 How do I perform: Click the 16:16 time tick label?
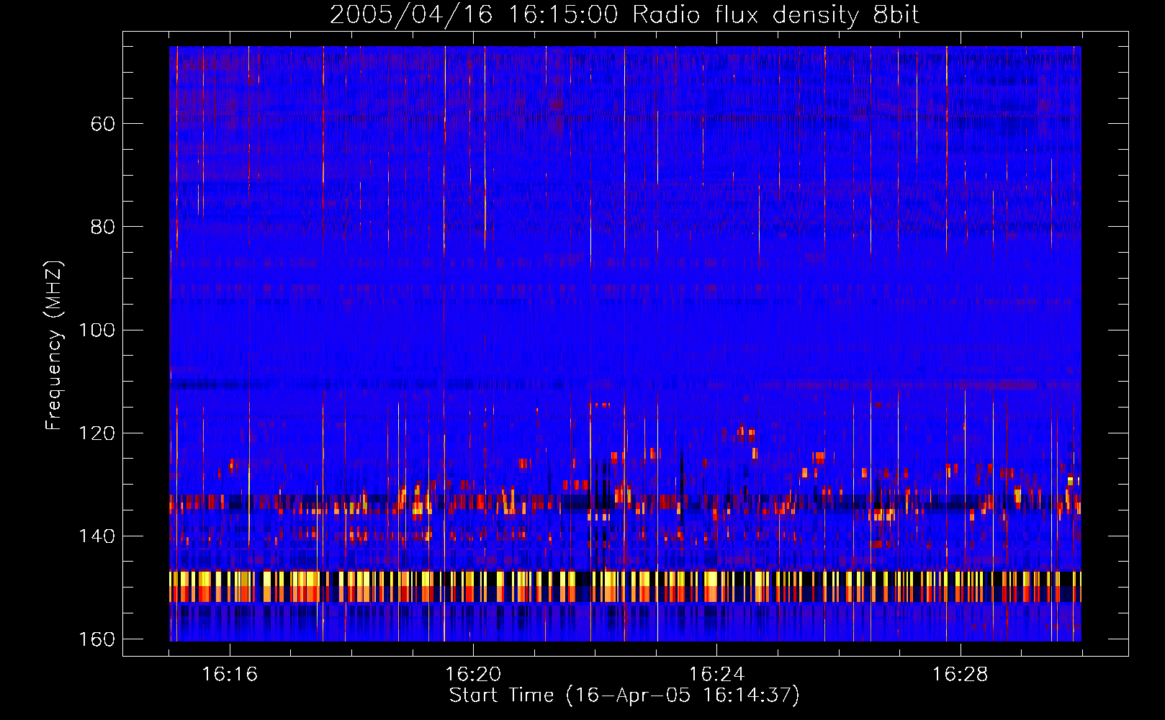point(230,675)
